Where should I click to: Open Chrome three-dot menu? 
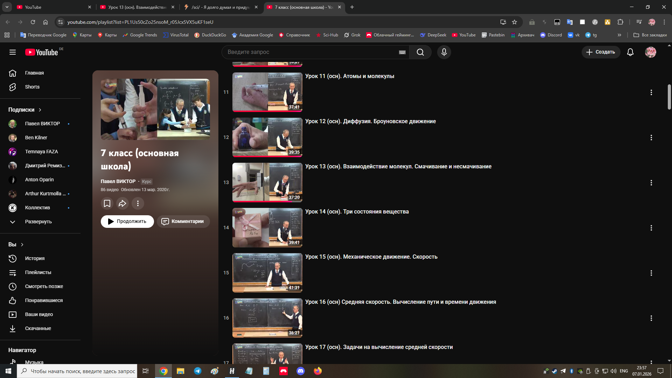click(x=664, y=22)
